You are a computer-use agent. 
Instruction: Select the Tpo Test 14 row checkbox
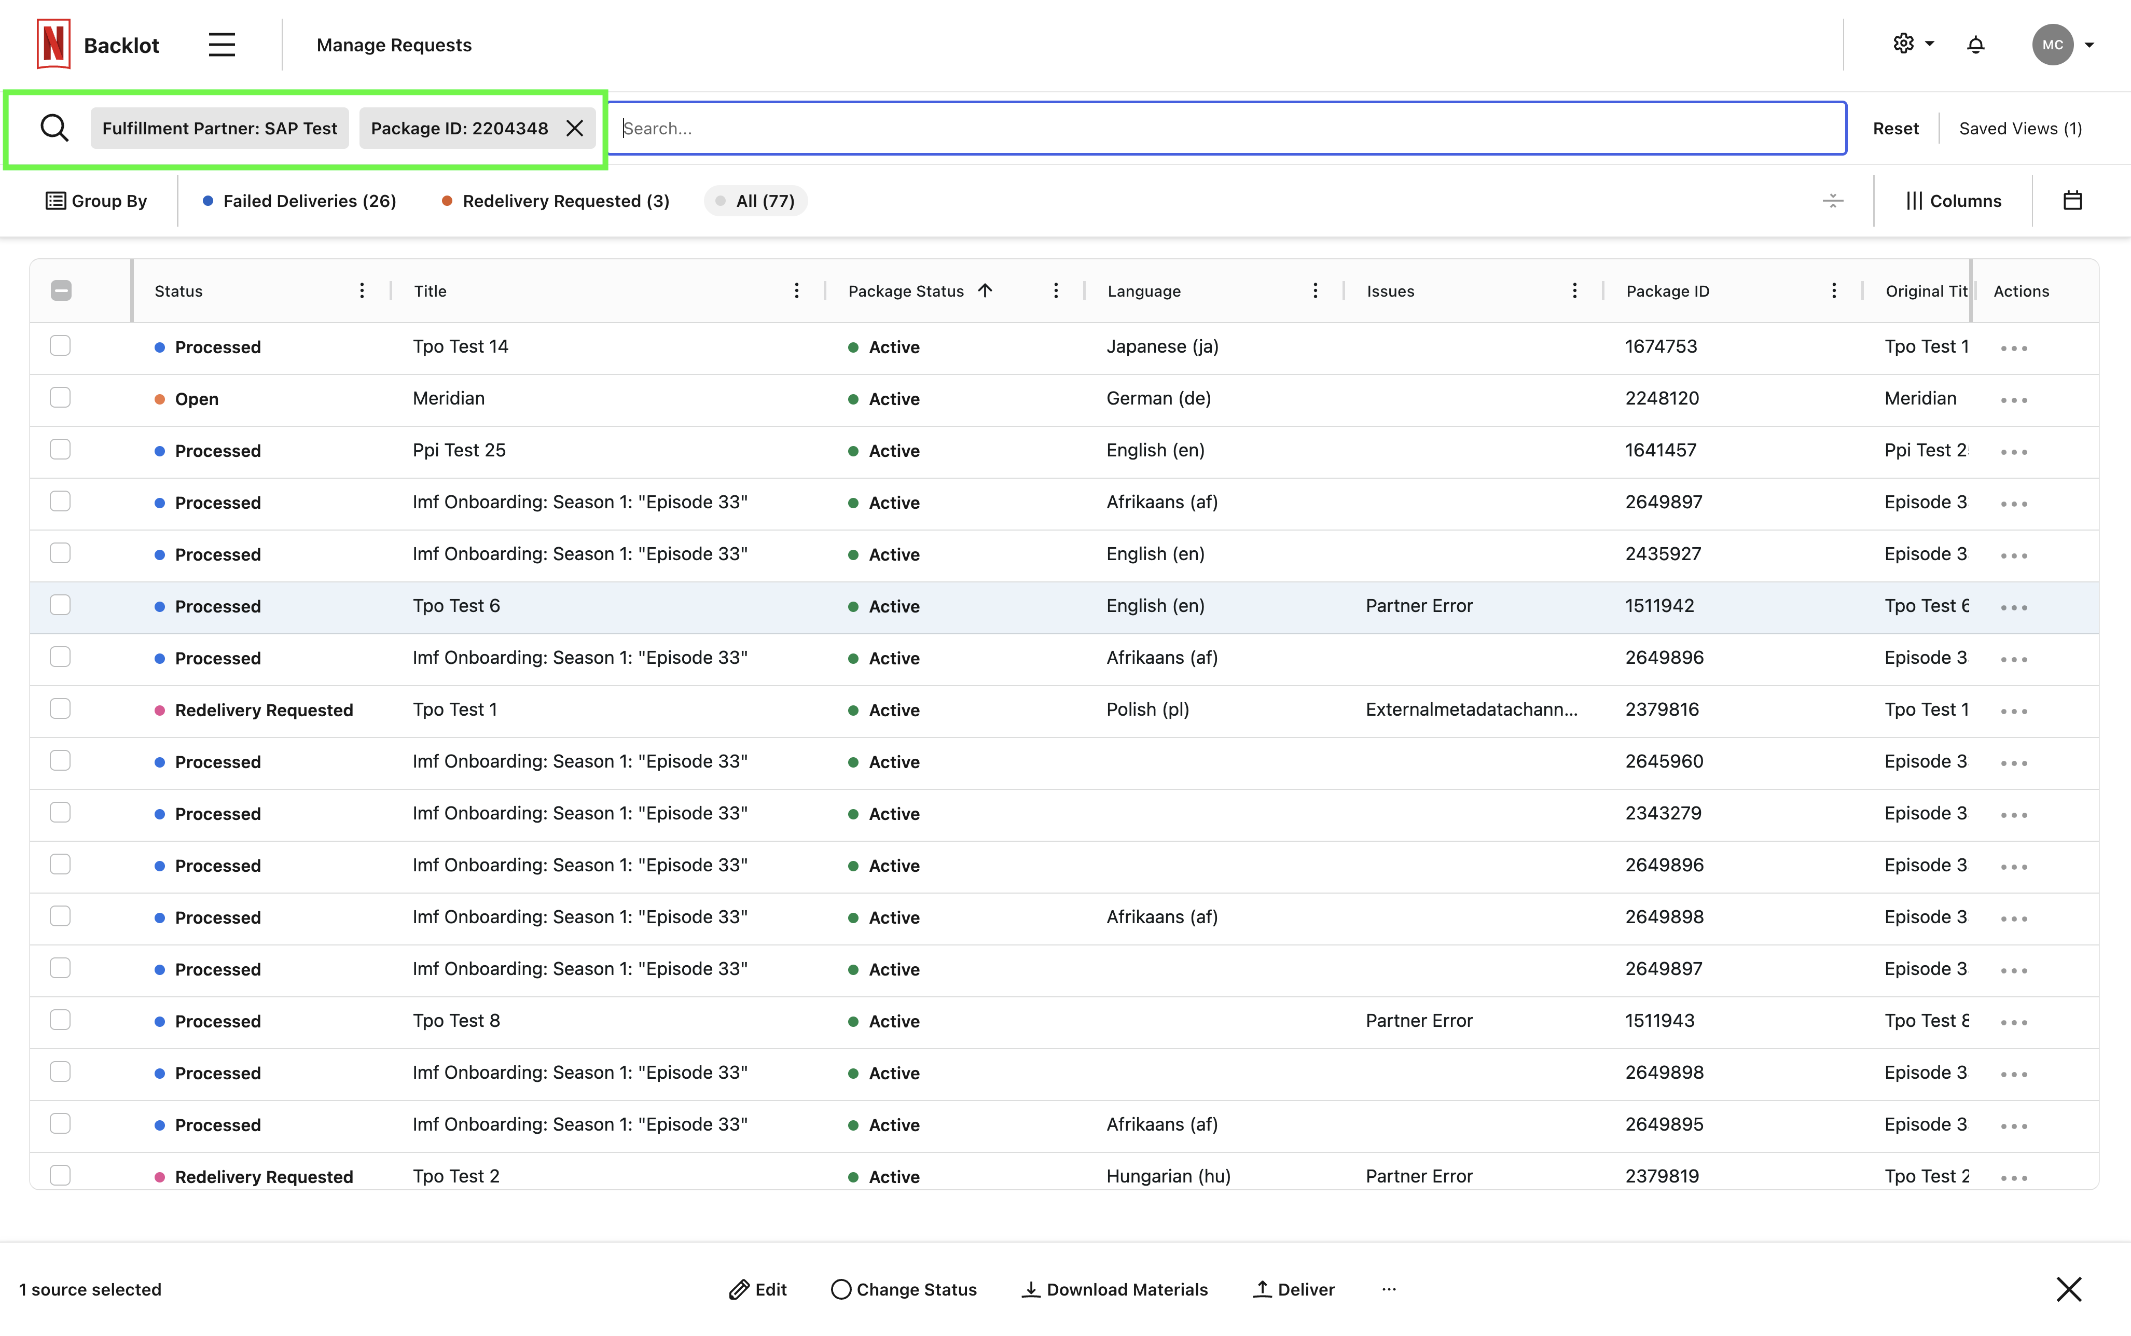(x=60, y=345)
